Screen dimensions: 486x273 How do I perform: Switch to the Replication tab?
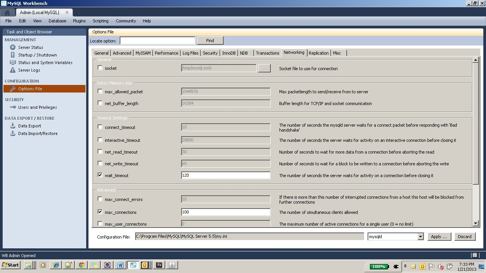point(319,53)
